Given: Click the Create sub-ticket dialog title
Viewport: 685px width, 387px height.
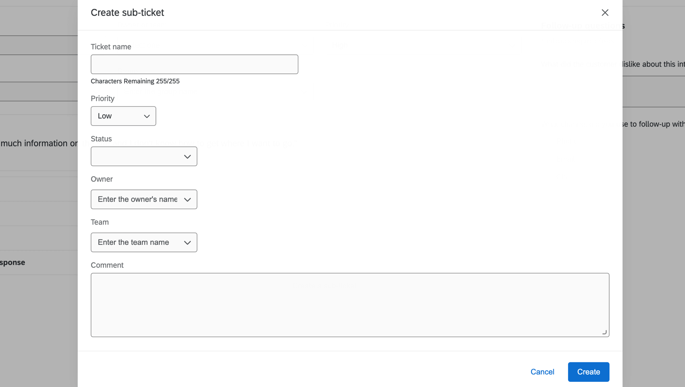Looking at the screenshot, I should click(x=127, y=12).
